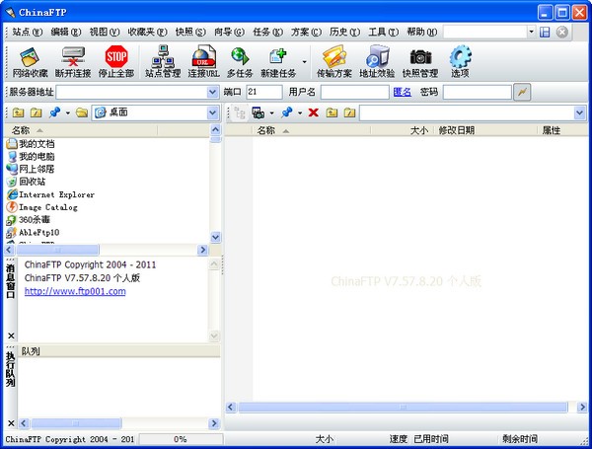Screen dimensions: 592x449
Task: Open the local pushpin dropdown arrow
Action: (x=68, y=112)
